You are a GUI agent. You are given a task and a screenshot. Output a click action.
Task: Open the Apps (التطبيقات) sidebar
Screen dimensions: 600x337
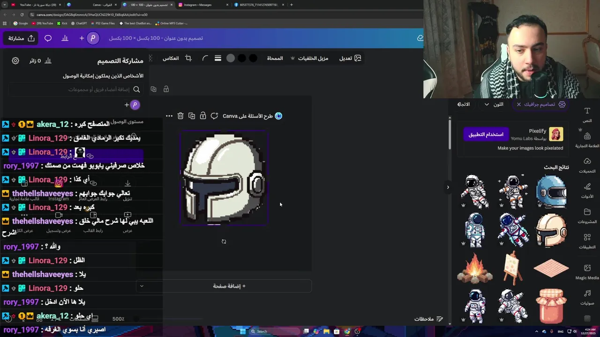point(587,241)
